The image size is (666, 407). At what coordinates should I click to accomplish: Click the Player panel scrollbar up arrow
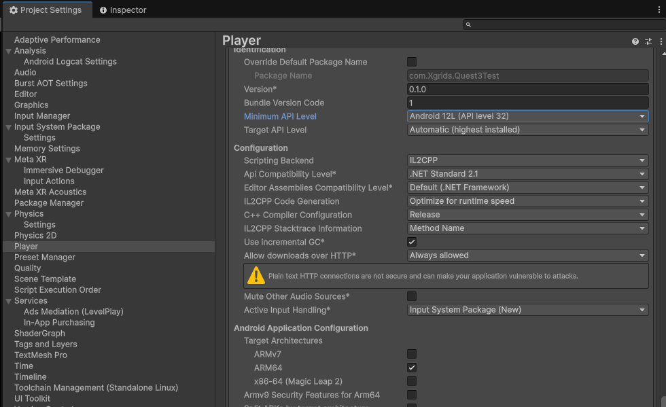click(x=663, y=54)
